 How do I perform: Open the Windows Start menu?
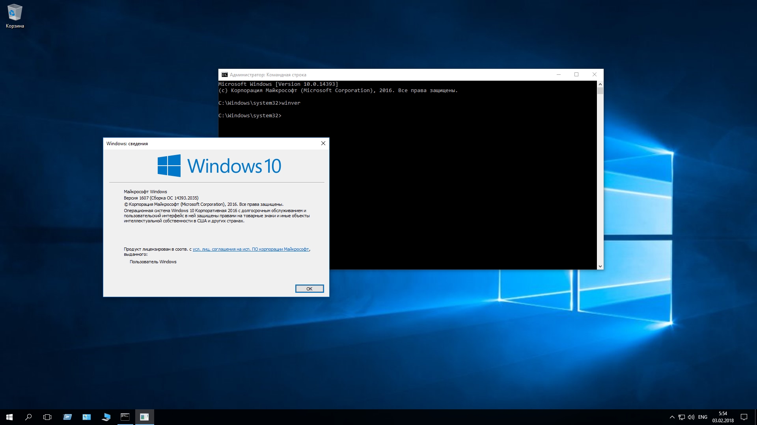9,417
